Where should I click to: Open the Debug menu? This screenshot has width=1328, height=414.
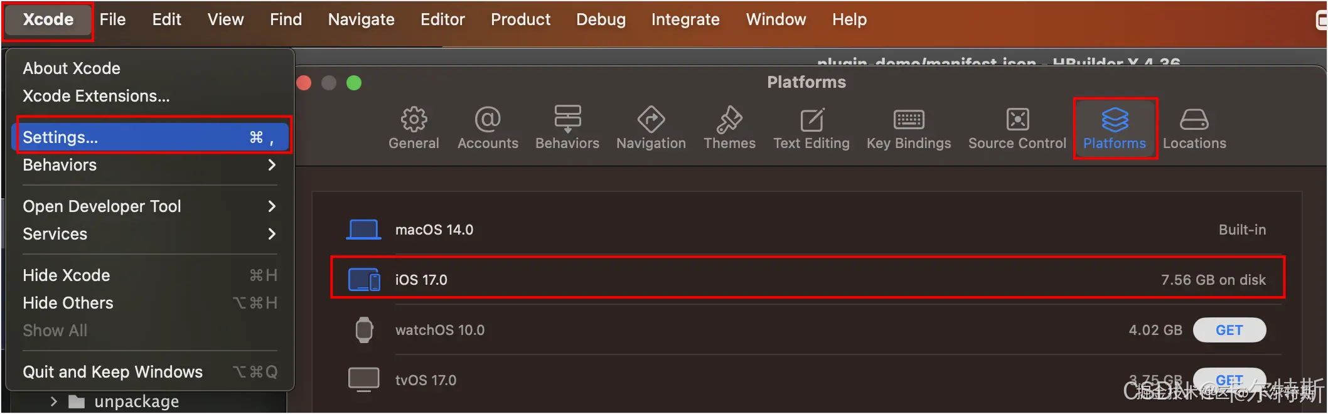click(601, 19)
